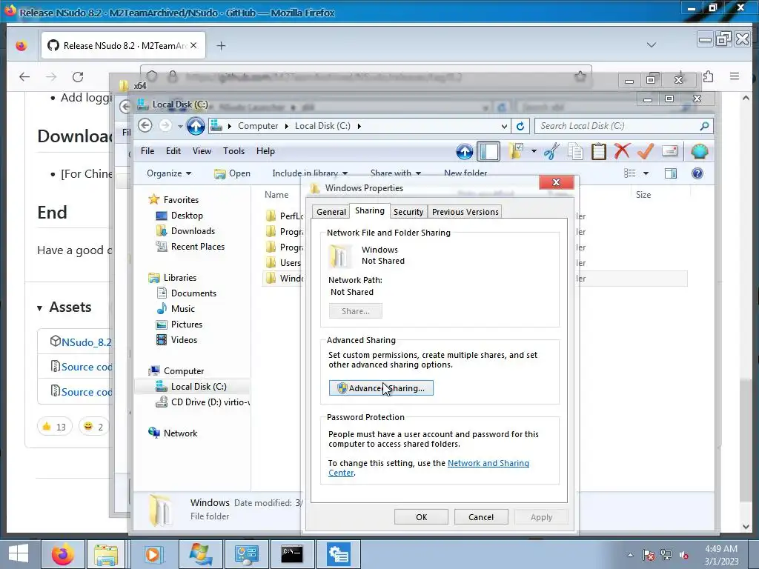Screen dimensions: 759x569
Task: Click the search magnifier icon
Action: tap(704, 126)
